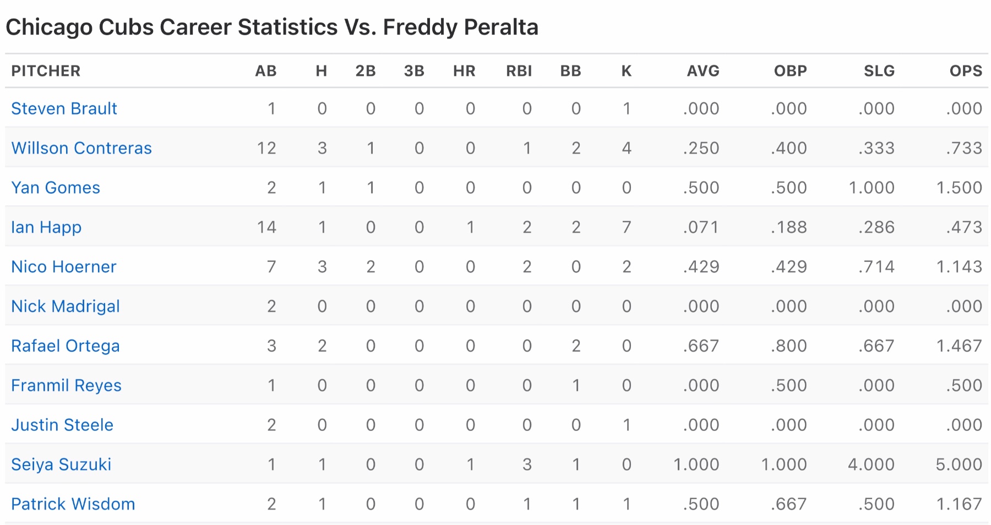Click the OBP column header
This screenshot has height=525, width=991.
coord(790,71)
